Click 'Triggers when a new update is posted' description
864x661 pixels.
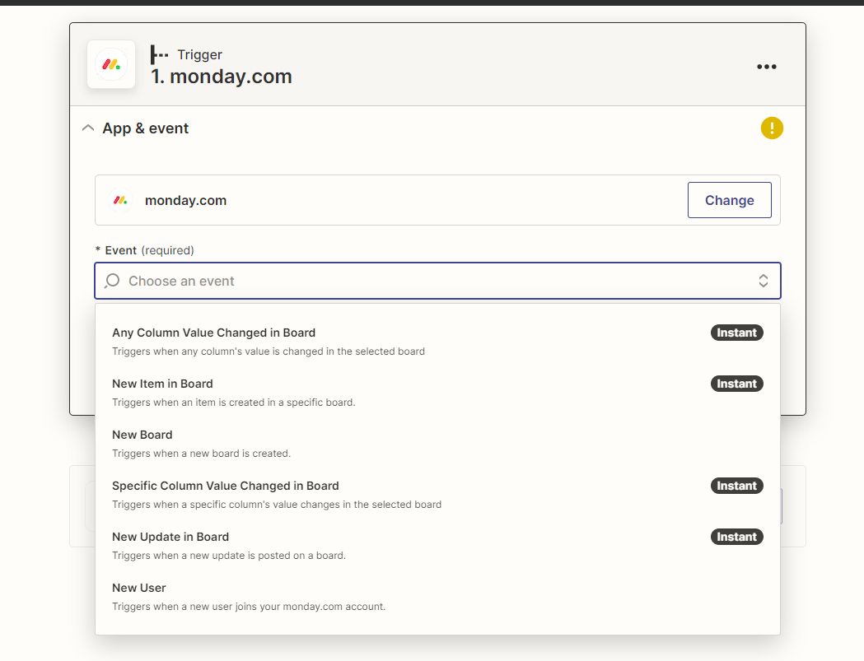229,556
